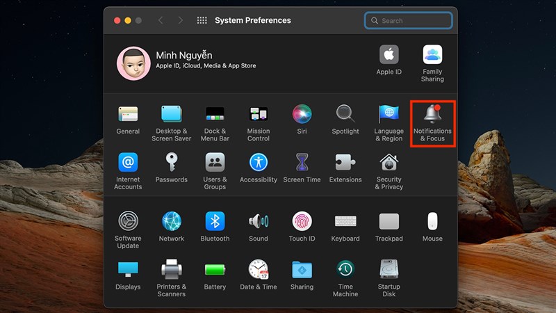Go back using toolbar back arrow
This screenshot has height=313, width=556.
161,21
